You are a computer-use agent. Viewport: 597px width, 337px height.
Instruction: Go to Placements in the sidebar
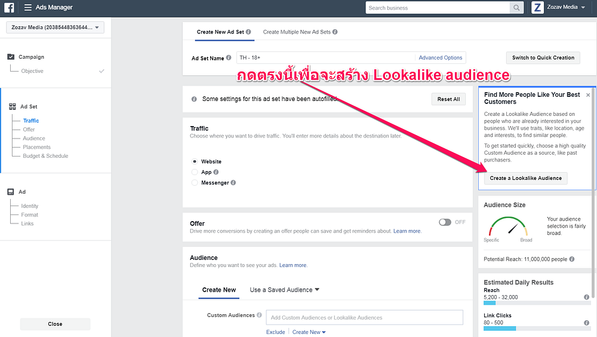click(36, 147)
